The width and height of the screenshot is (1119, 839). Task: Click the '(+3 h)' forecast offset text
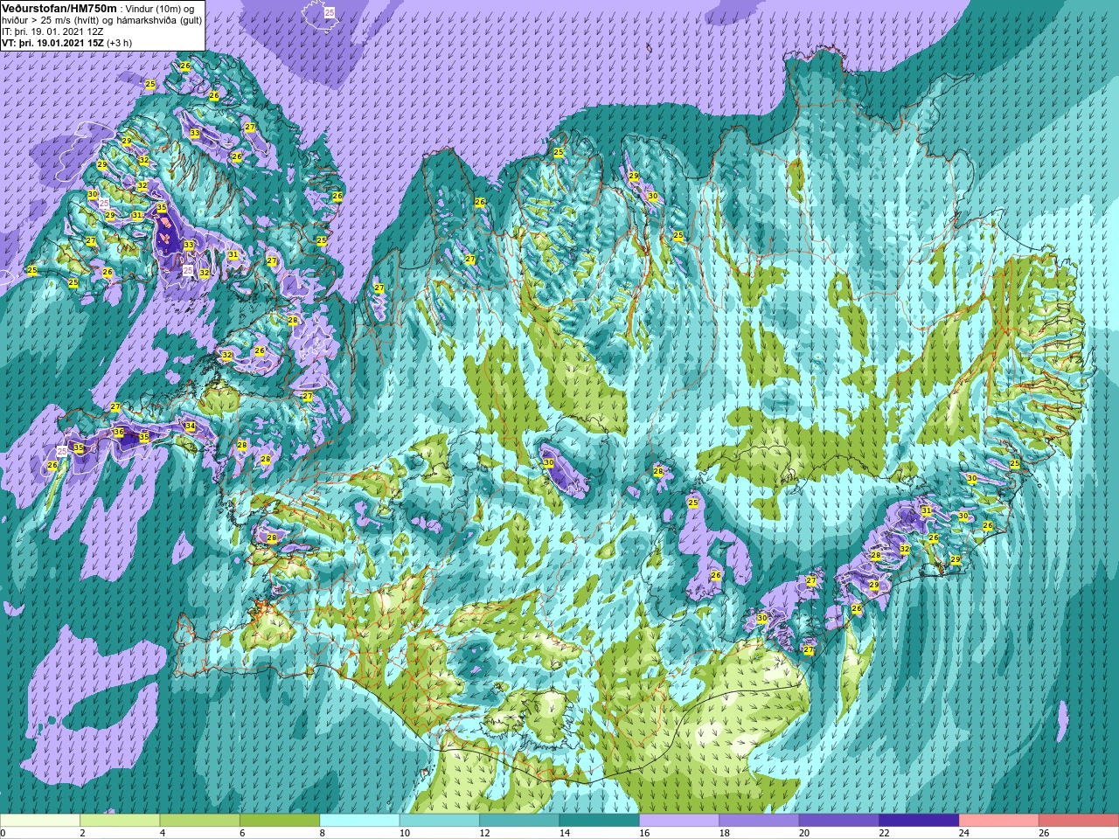pos(120,43)
